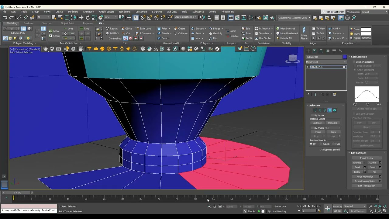Select Vertex sub-object level in Selection rollout
The width and height of the screenshot is (389, 219).
click(x=315, y=110)
